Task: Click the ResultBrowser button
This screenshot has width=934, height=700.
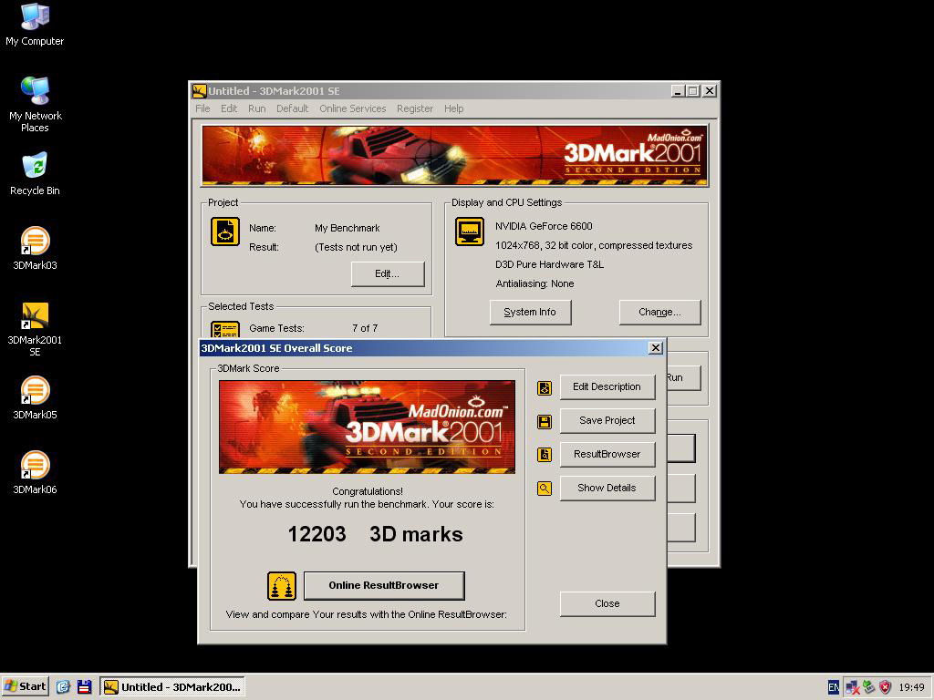Action: [x=607, y=454]
